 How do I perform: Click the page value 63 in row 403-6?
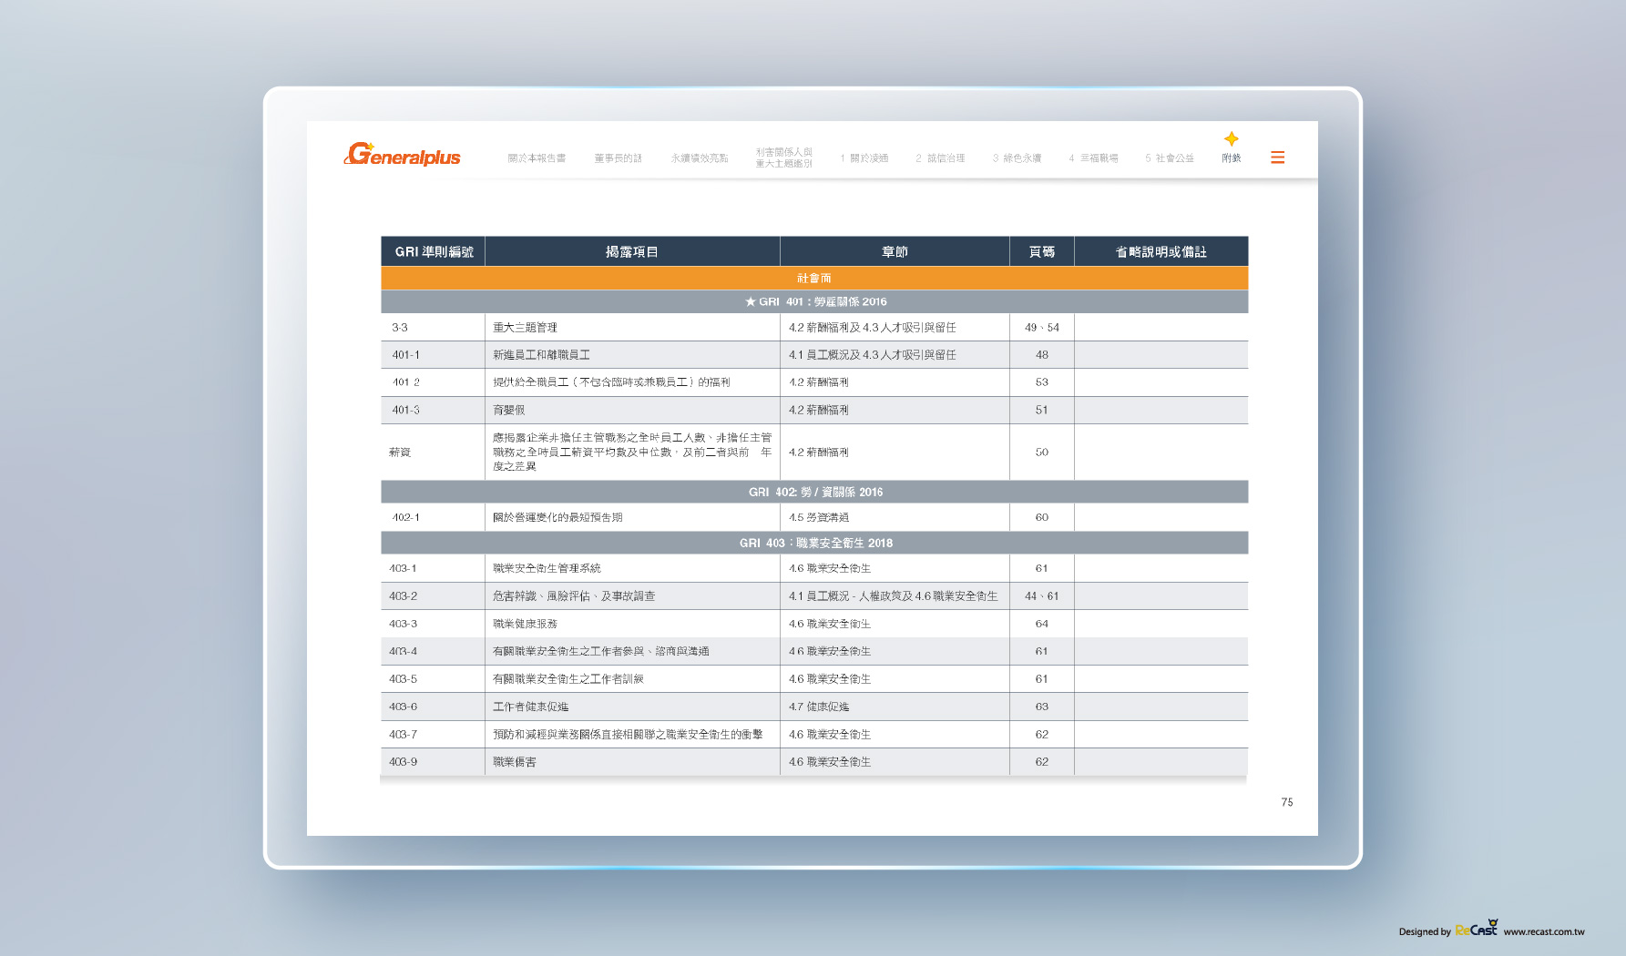tap(1042, 707)
